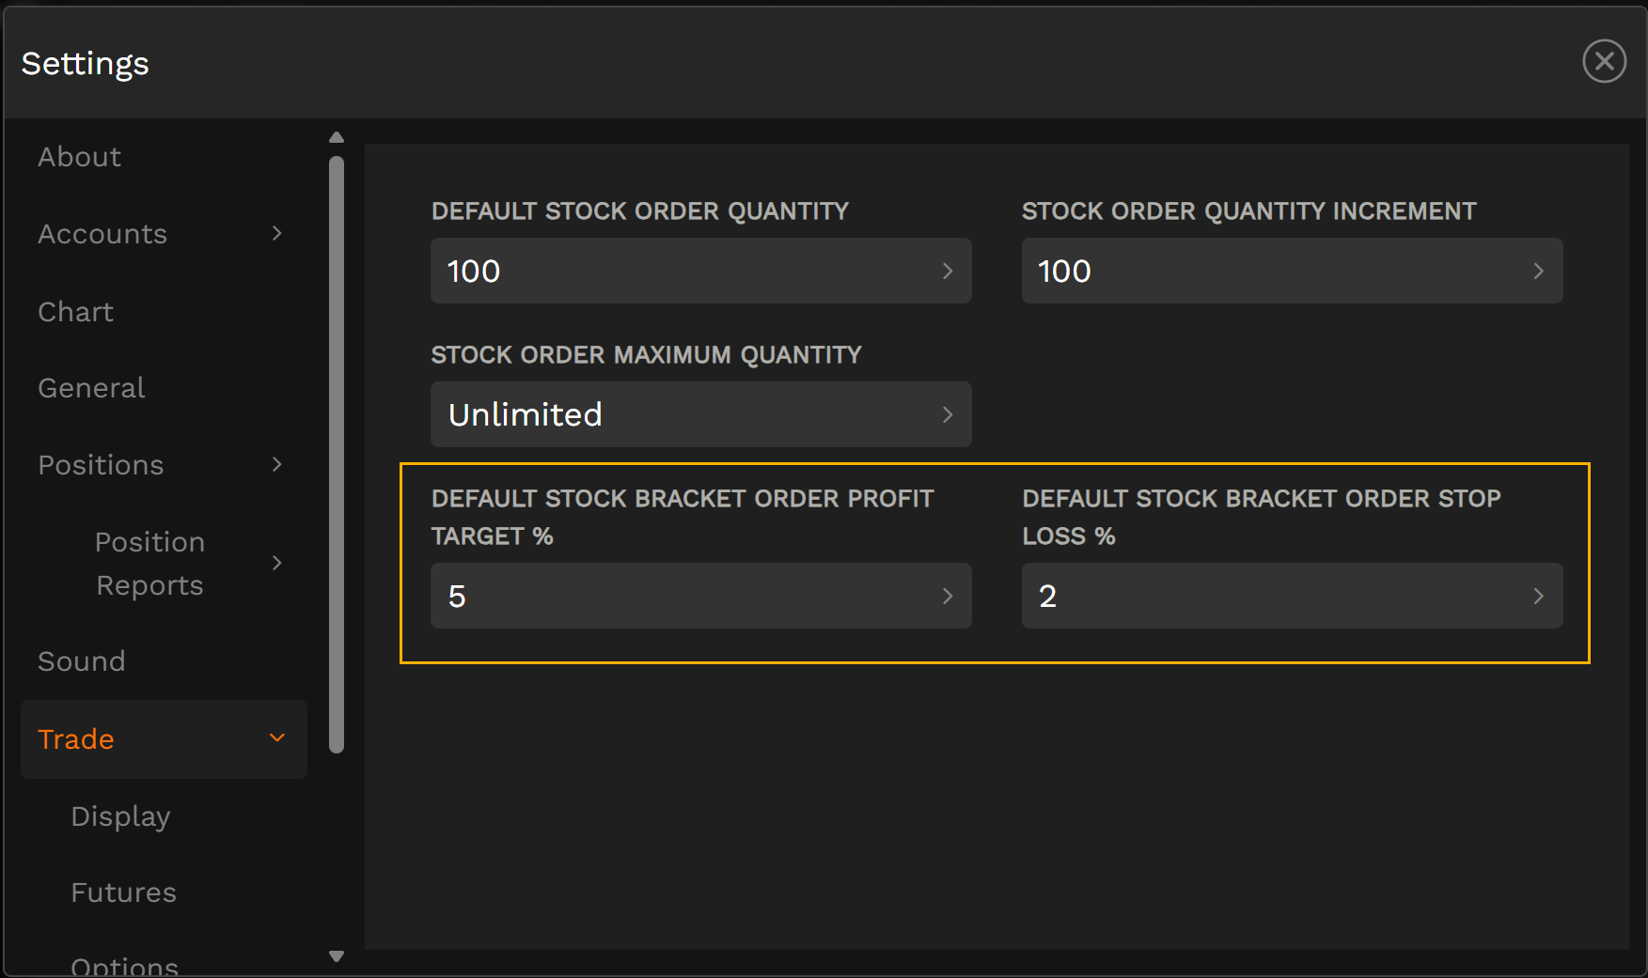Viewport: 1648px width, 978px height.
Task: Click Default Stock Bracket Order Profit Target label
Action: [683, 518]
